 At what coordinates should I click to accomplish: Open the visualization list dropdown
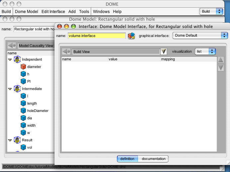(x=205, y=51)
